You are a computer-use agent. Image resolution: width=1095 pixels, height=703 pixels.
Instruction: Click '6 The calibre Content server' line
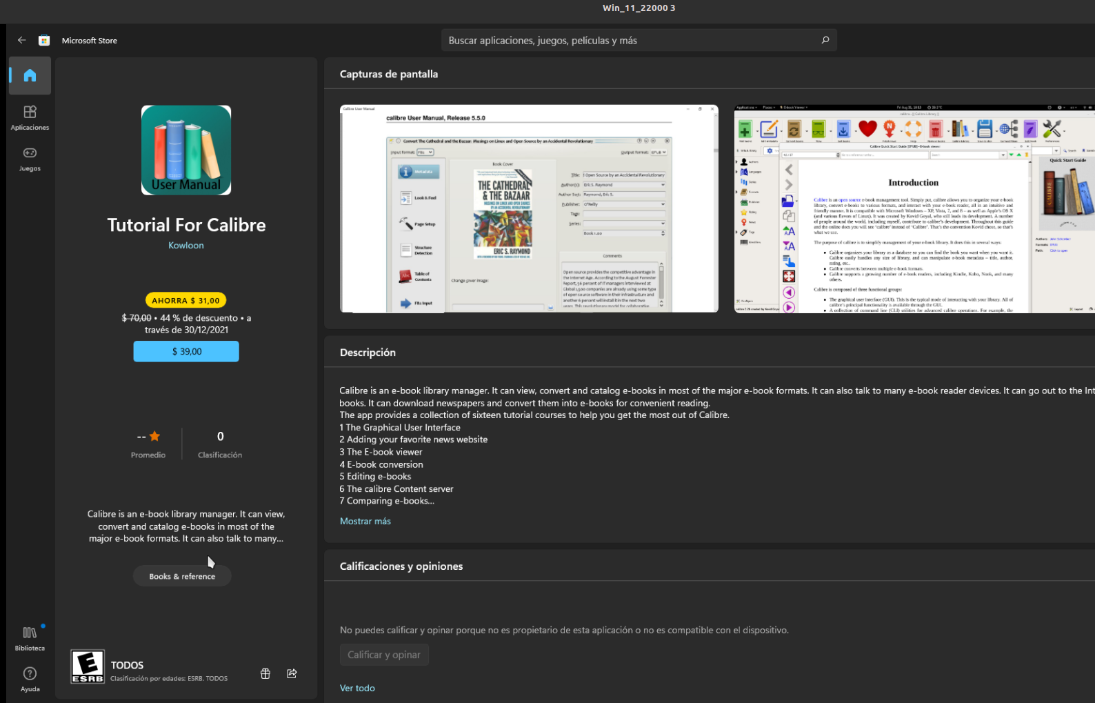396,488
